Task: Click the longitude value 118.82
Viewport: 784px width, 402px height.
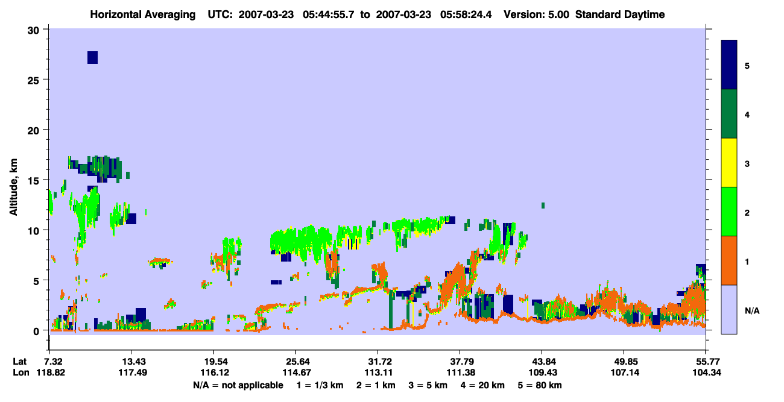Action: pos(50,372)
